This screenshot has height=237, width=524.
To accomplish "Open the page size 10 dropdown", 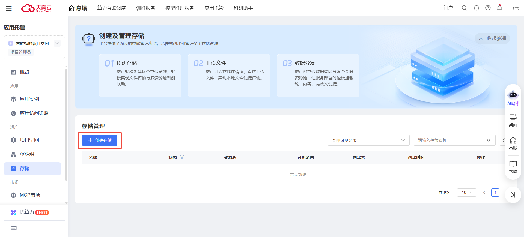I will [x=467, y=193].
